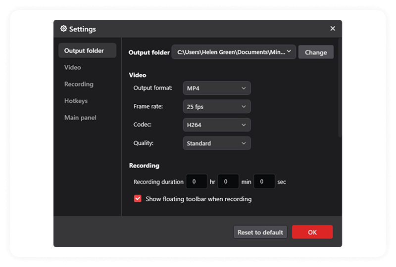This screenshot has height=267, width=396.
Task: Expand the Frame rate 25 fps dropdown
Action: pos(216,106)
